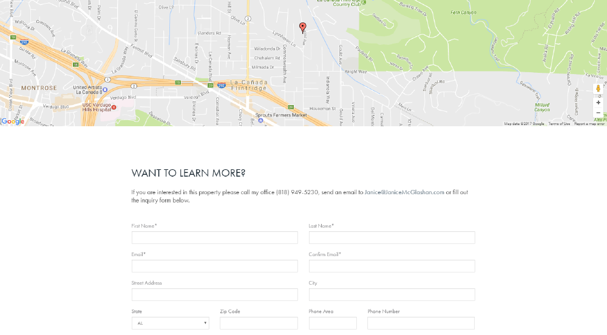The height and width of the screenshot is (335, 607).
Task: Click the red property location pin
Action: click(x=303, y=27)
